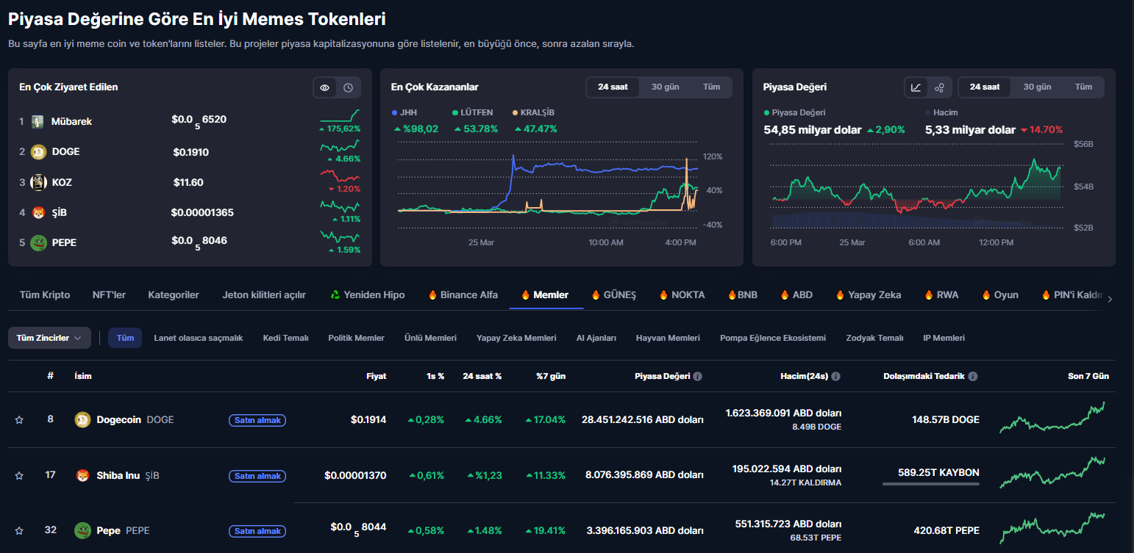Click the info icon beside Dolaşımdaki Tedarik
This screenshot has height=553, width=1134.
tap(973, 376)
